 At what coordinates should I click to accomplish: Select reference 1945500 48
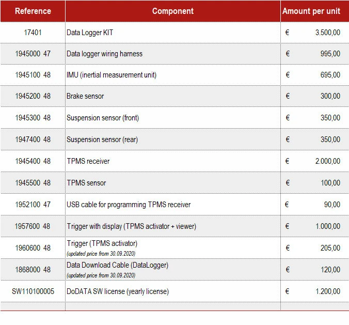[33, 183]
